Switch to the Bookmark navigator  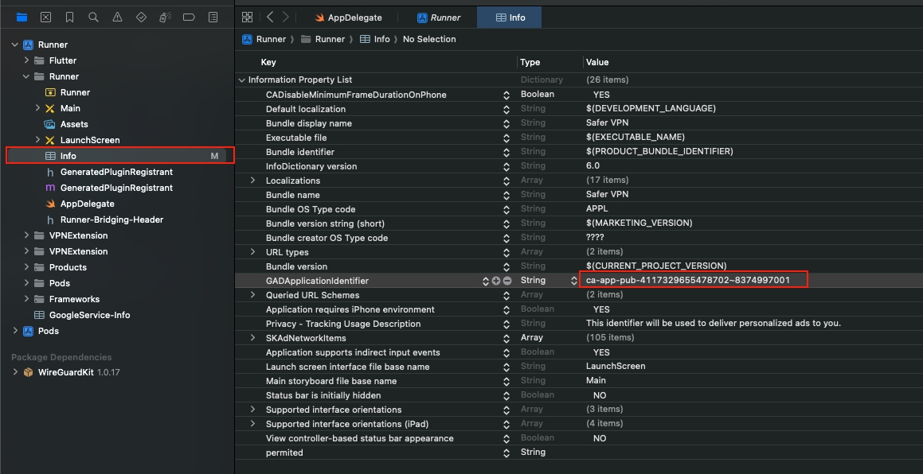point(69,17)
